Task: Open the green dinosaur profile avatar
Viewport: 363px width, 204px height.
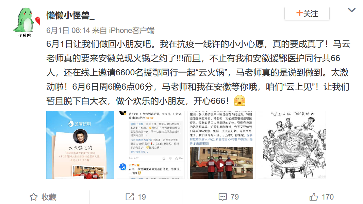Action: click(27, 22)
